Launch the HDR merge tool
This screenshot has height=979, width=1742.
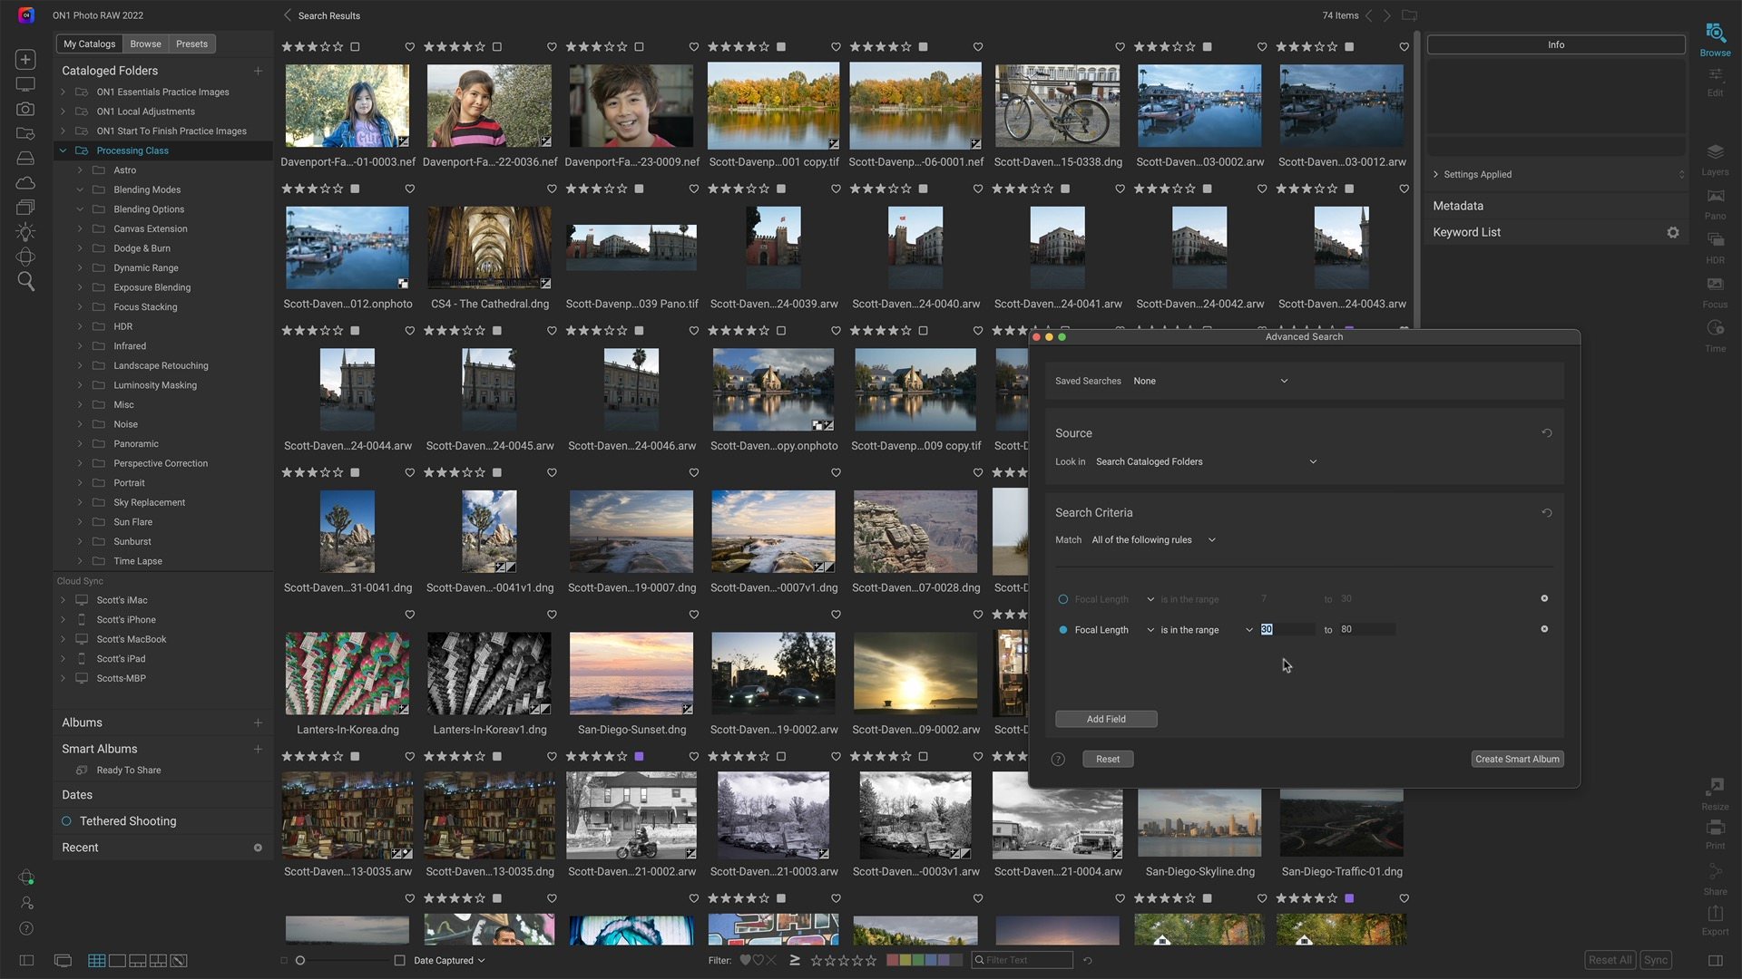tap(1715, 247)
